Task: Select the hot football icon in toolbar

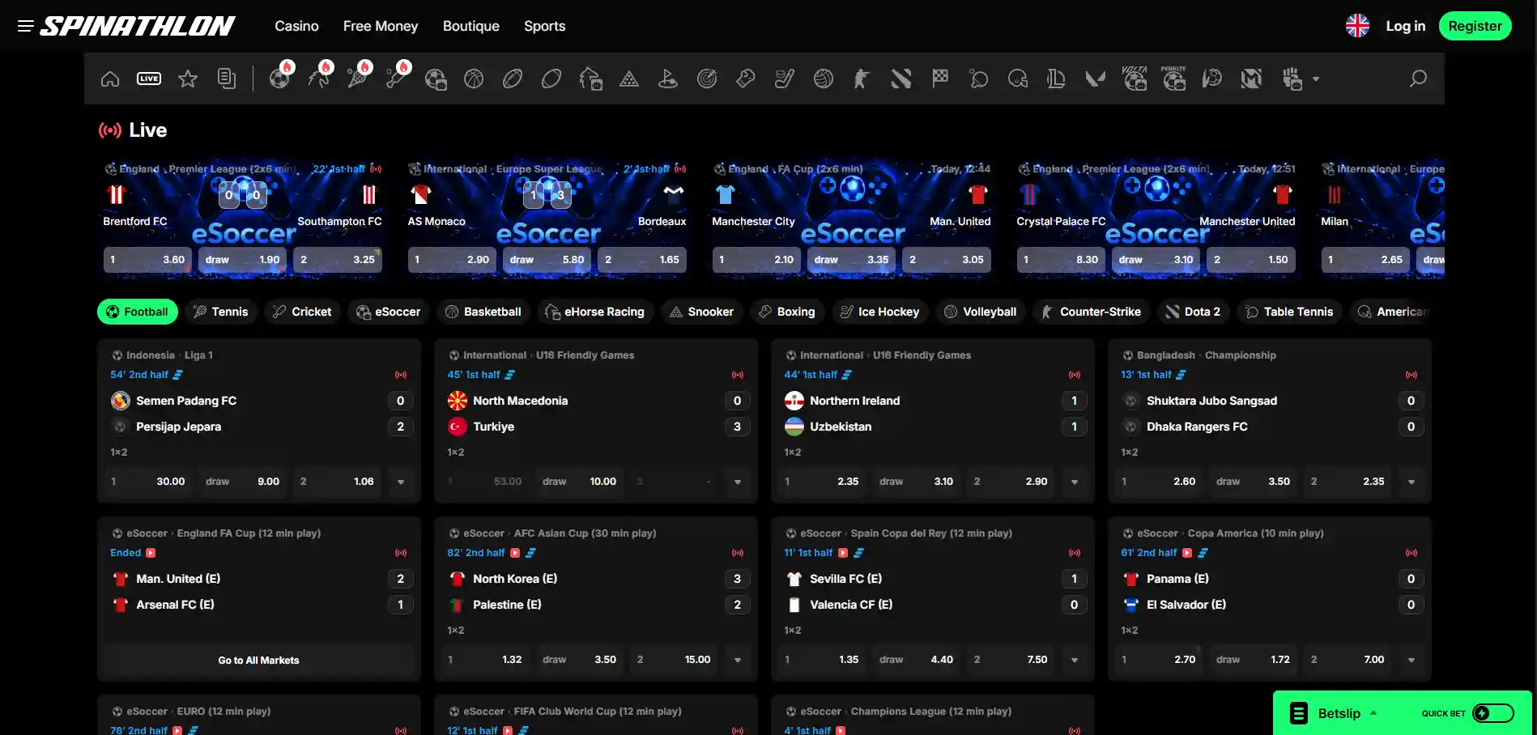Action: (x=280, y=79)
